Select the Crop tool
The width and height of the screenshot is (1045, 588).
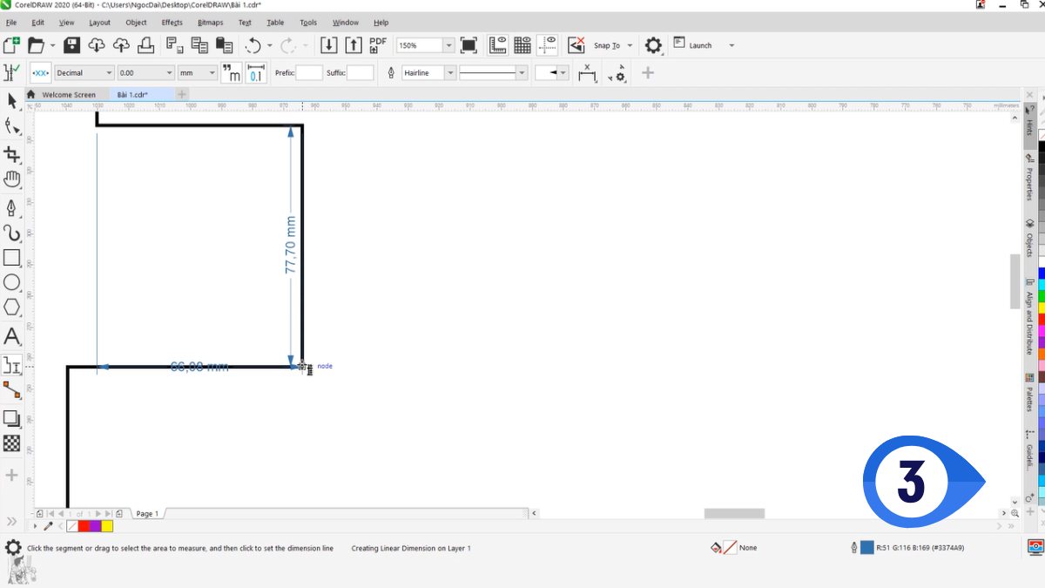[x=12, y=155]
